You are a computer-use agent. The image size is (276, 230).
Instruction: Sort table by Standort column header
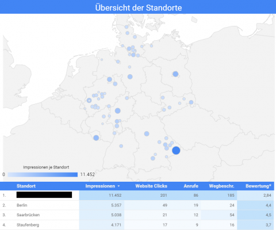pyautogui.click(x=26, y=186)
